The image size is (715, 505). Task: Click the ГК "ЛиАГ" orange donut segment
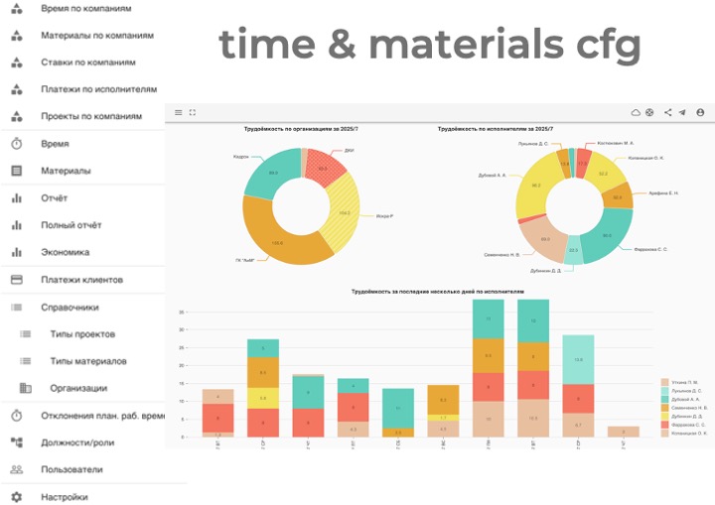pyautogui.click(x=272, y=236)
